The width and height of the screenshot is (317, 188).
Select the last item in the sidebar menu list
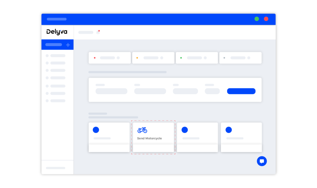(x=57, y=101)
